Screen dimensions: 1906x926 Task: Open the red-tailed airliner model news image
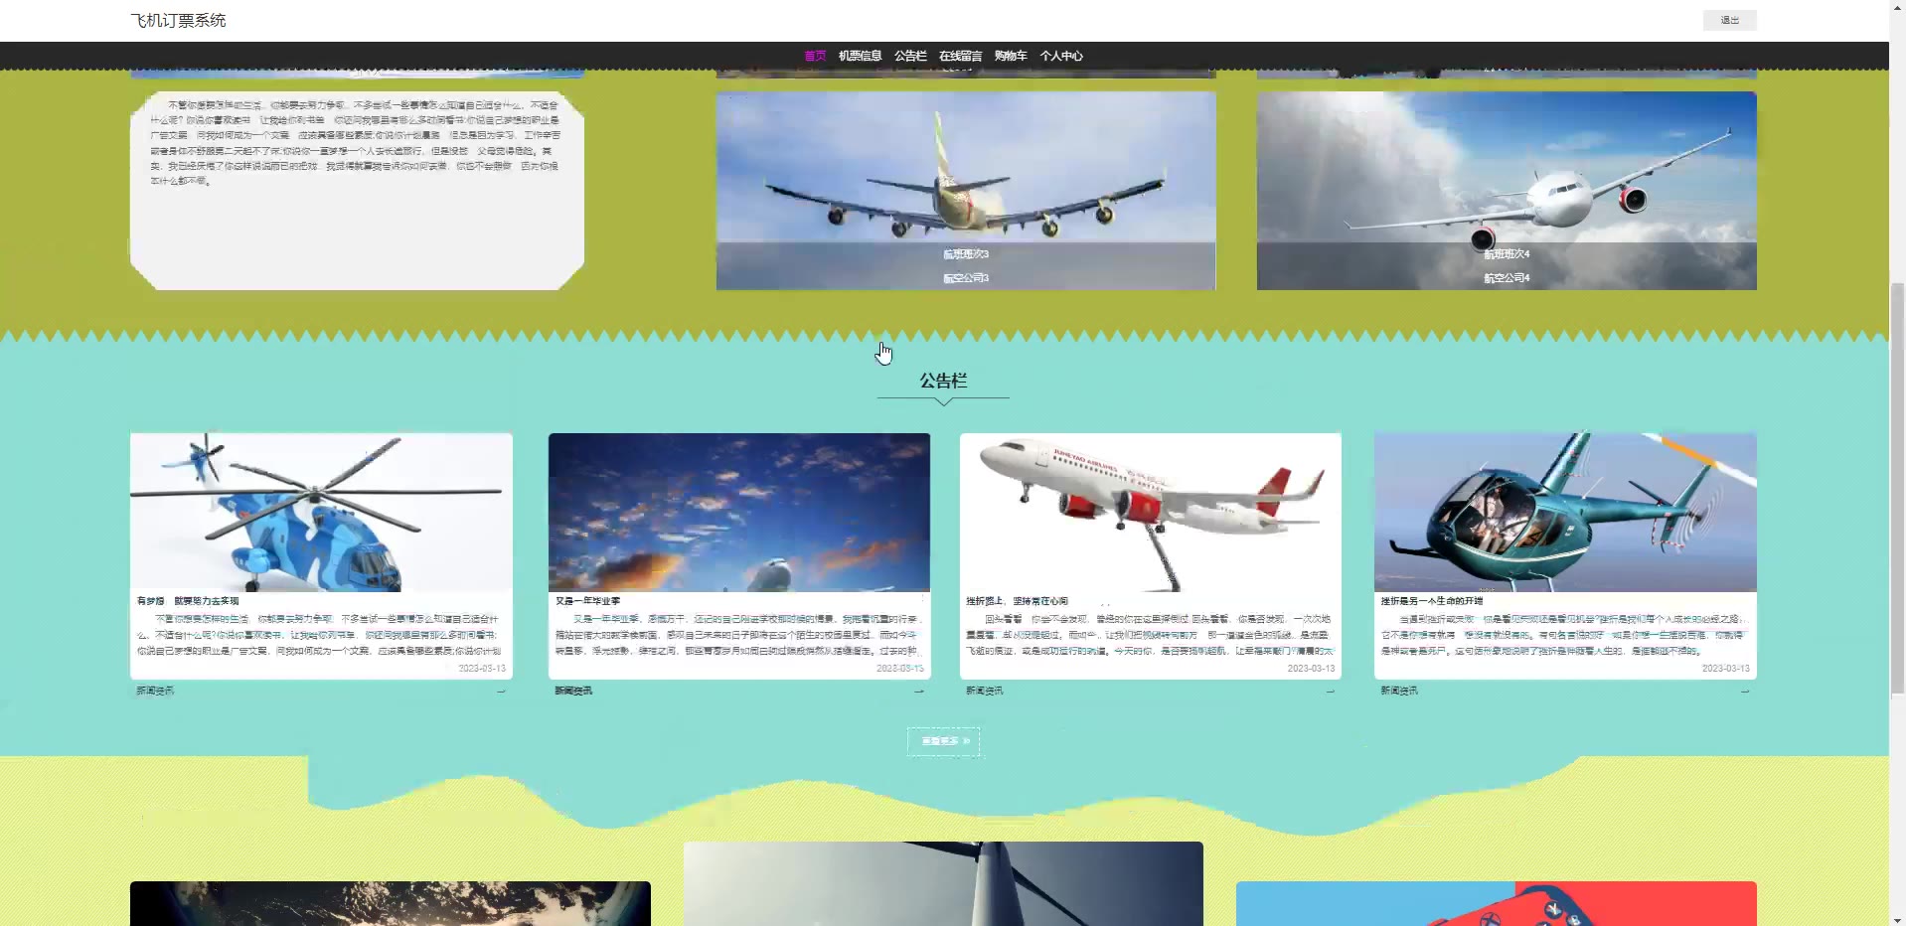coord(1151,513)
